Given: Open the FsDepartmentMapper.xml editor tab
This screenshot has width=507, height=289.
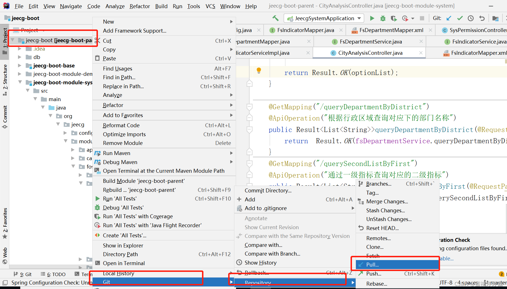Looking at the screenshot, I should coord(391,30).
